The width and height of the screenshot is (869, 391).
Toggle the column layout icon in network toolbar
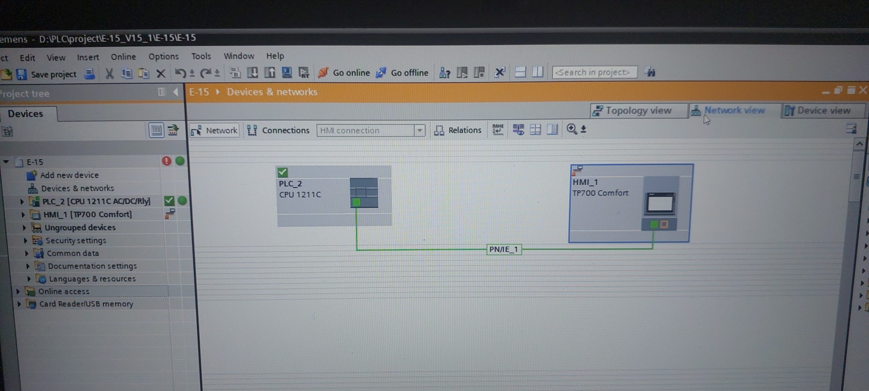553,129
